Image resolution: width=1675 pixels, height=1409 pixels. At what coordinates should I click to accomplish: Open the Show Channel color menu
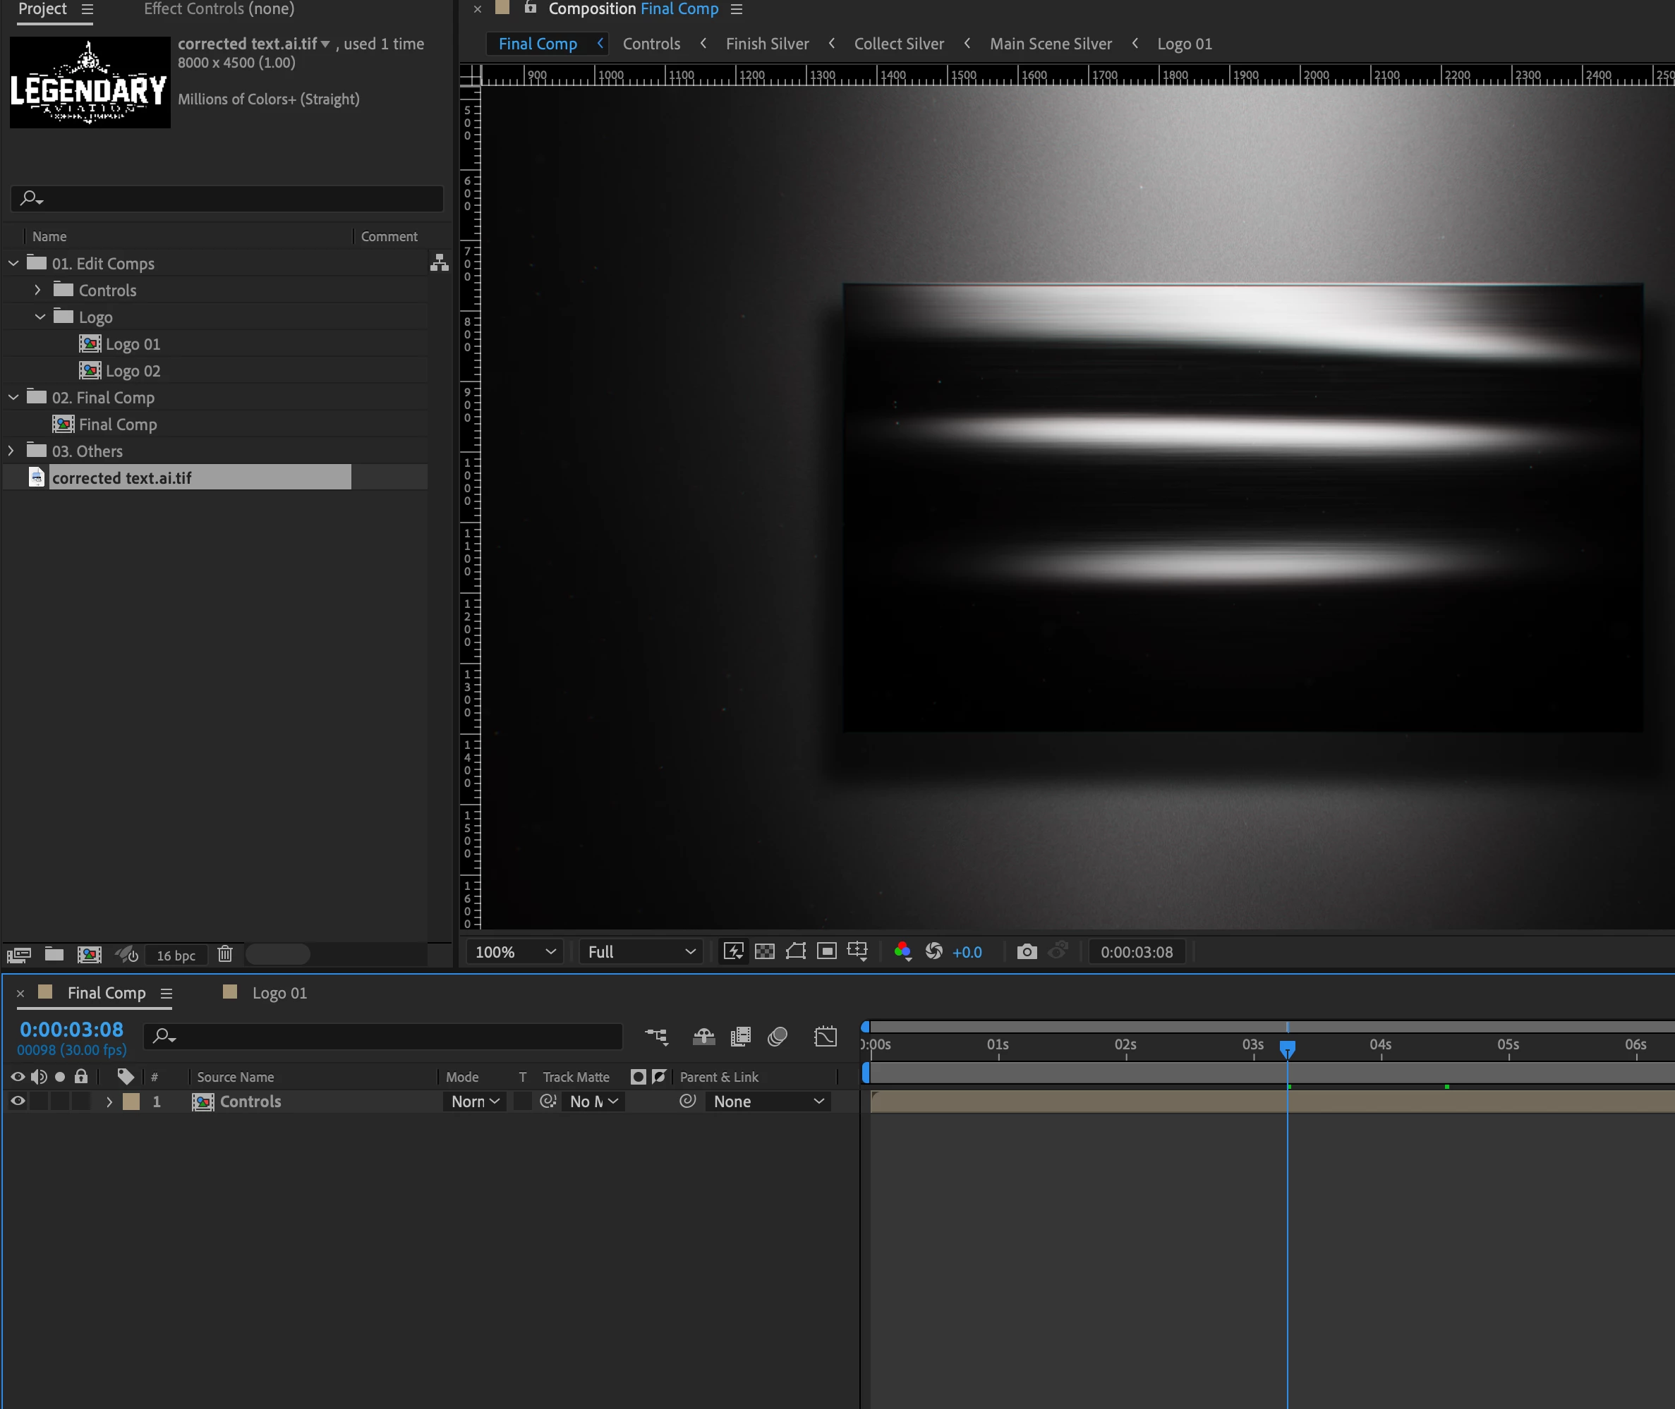tap(902, 951)
